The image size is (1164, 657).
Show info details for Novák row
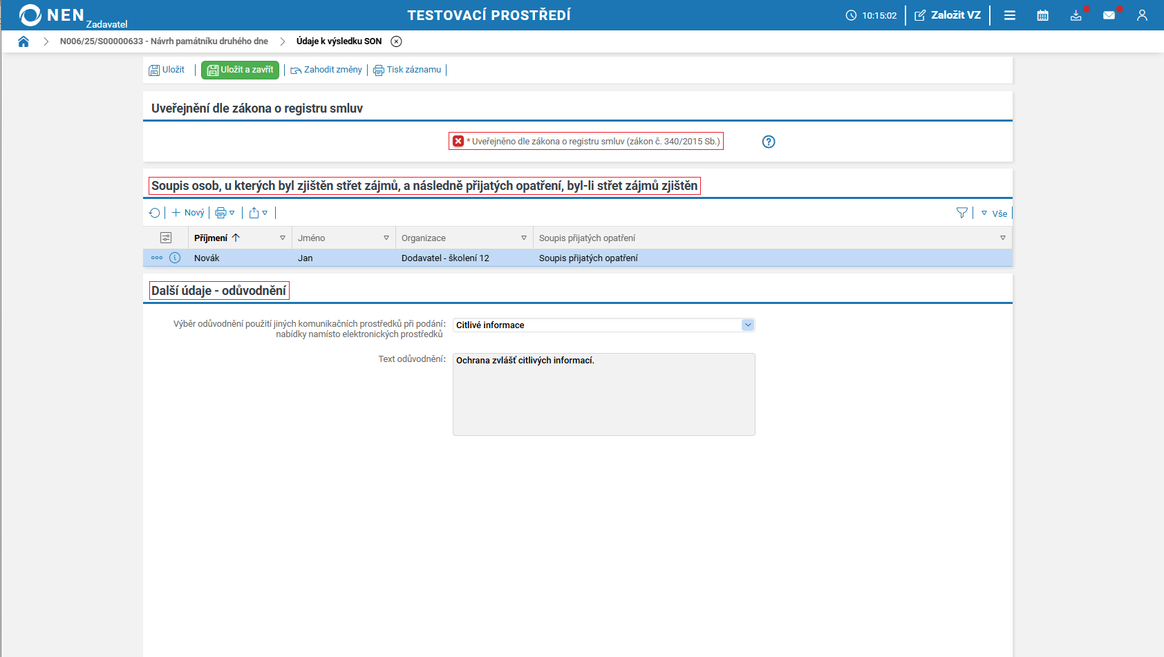pos(175,258)
